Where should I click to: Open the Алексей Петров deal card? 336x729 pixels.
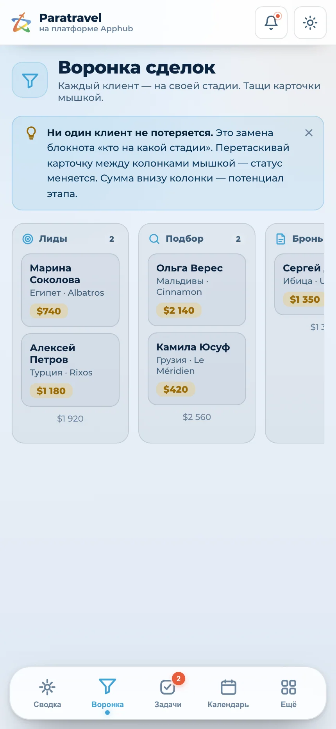coord(70,370)
